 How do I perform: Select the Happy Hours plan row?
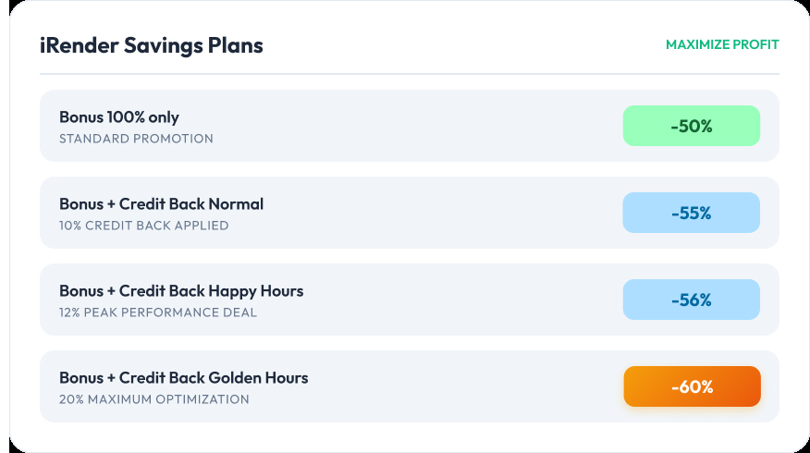point(416,300)
